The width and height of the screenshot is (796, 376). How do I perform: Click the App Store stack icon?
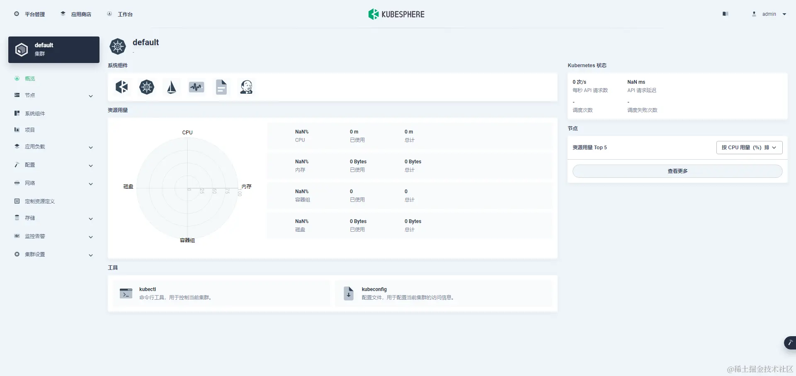[63, 14]
